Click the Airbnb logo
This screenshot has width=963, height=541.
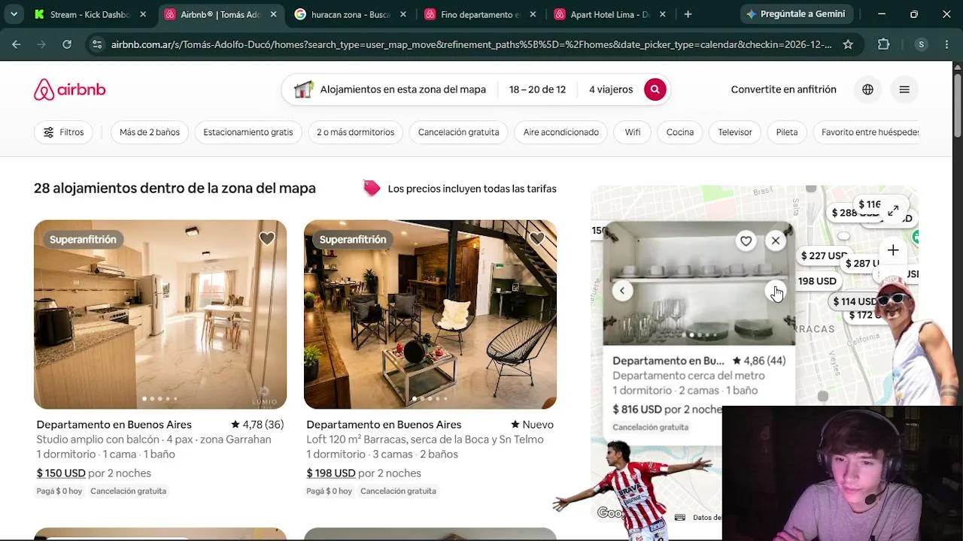point(70,89)
